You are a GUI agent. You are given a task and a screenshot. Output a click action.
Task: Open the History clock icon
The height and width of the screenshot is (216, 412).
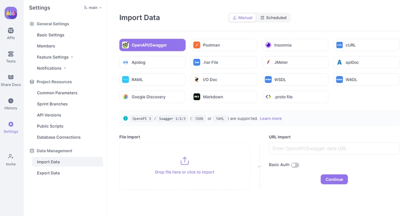click(11, 101)
